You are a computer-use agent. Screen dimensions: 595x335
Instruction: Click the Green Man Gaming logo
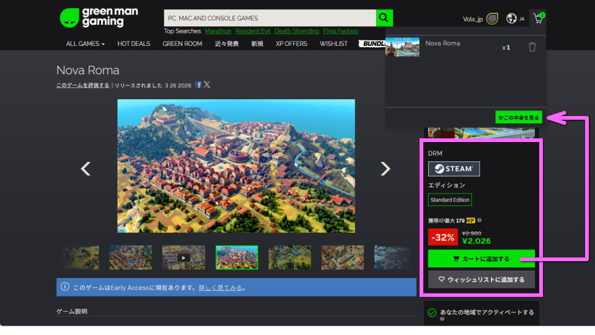[99, 17]
